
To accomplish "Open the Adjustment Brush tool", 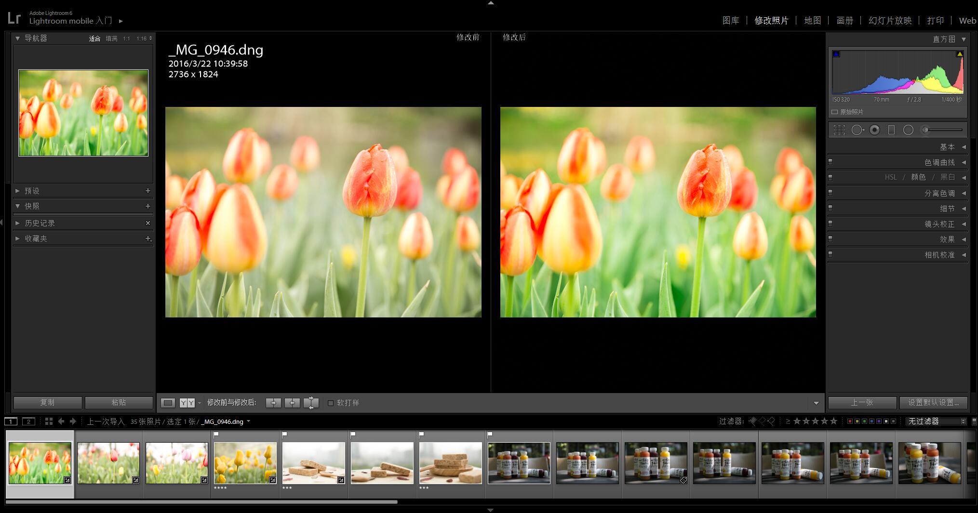I will click(925, 130).
